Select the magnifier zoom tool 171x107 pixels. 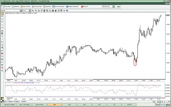(2, 45)
